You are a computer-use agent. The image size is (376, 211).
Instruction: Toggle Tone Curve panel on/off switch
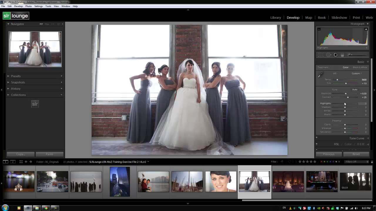click(x=317, y=138)
